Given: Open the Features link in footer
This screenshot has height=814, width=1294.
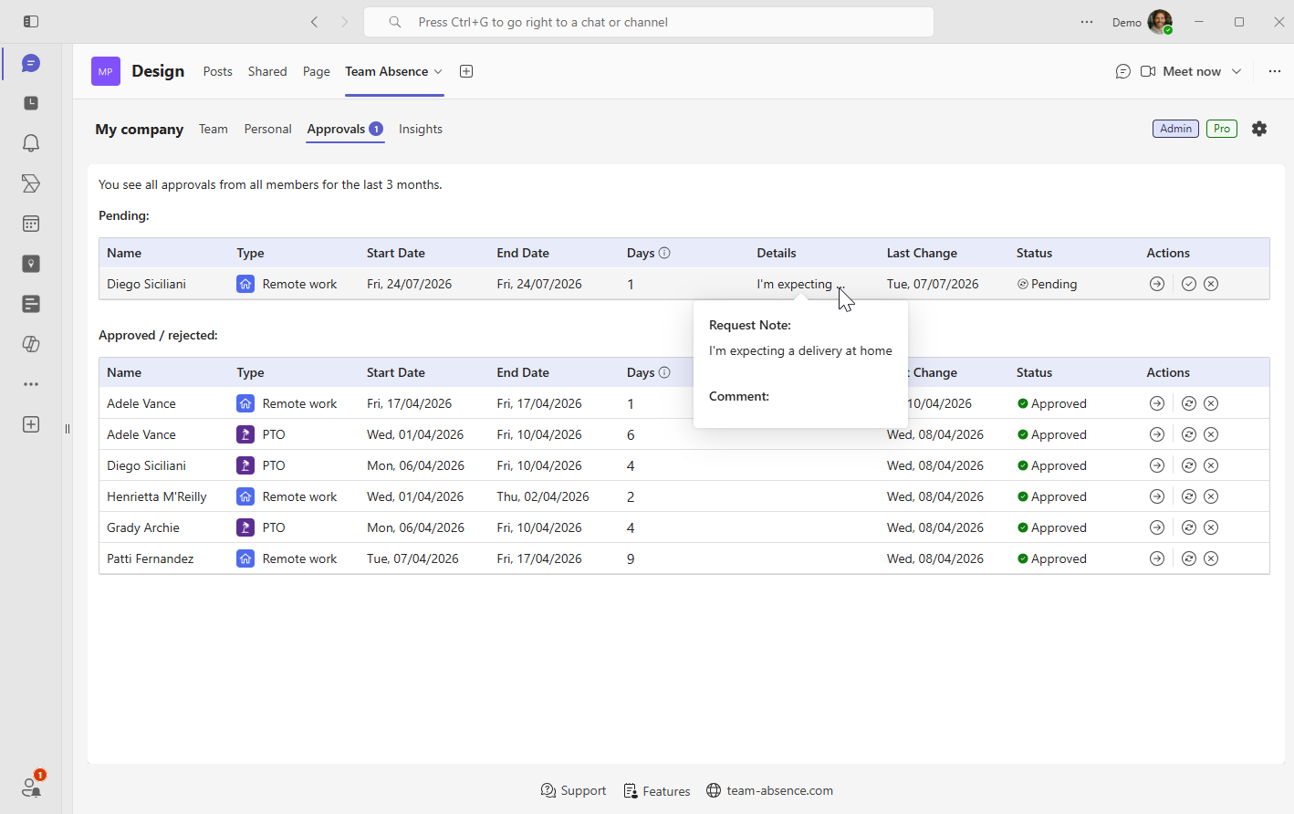Looking at the screenshot, I should click(657, 790).
